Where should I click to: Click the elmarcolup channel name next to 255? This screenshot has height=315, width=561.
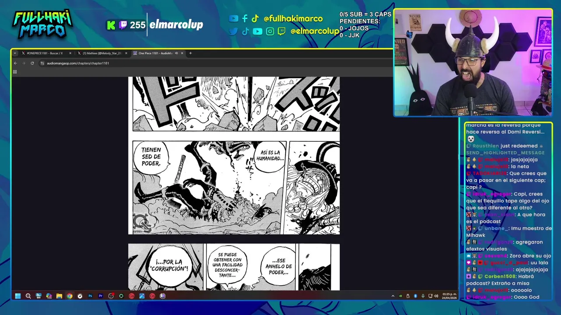[176, 25]
